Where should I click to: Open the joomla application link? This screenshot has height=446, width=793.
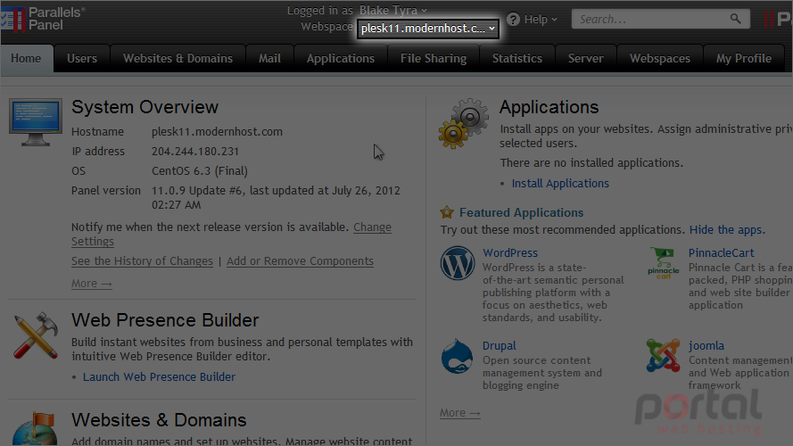point(706,346)
